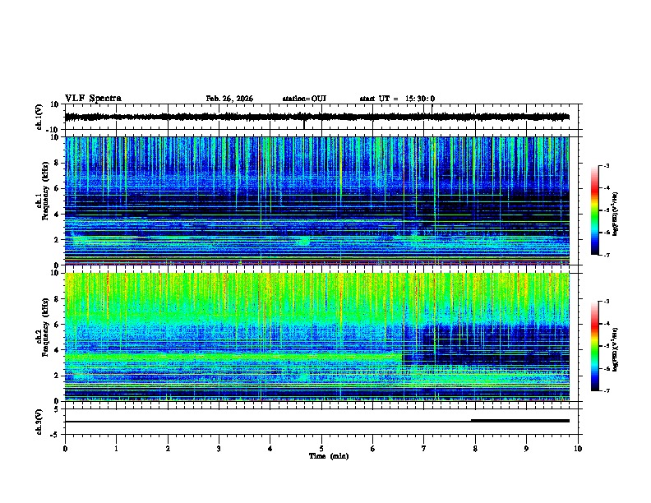The image size is (651, 503).
Task: Click the "2" kHz tick on ch.1 spectrogram axis
Action: point(58,239)
